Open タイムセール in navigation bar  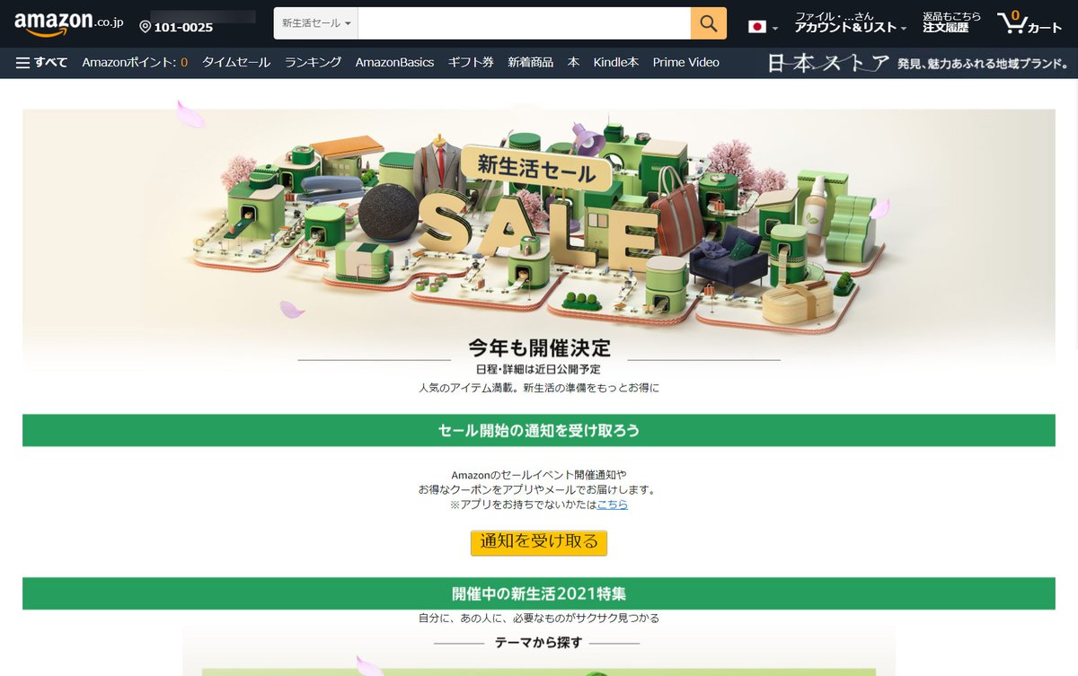click(236, 62)
